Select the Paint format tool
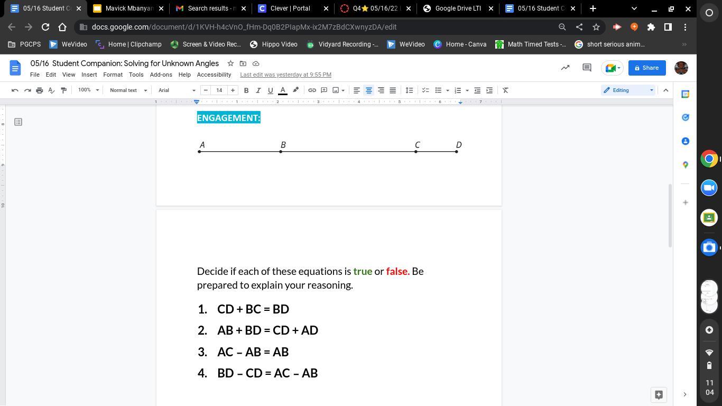 coord(63,90)
